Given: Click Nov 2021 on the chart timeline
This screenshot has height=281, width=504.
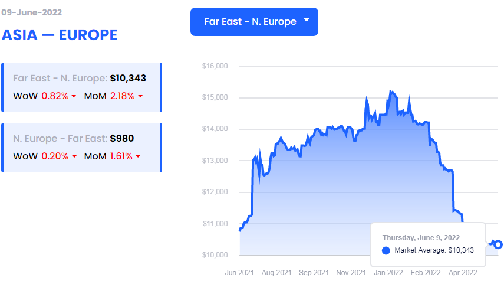Looking at the screenshot, I should click(351, 273).
